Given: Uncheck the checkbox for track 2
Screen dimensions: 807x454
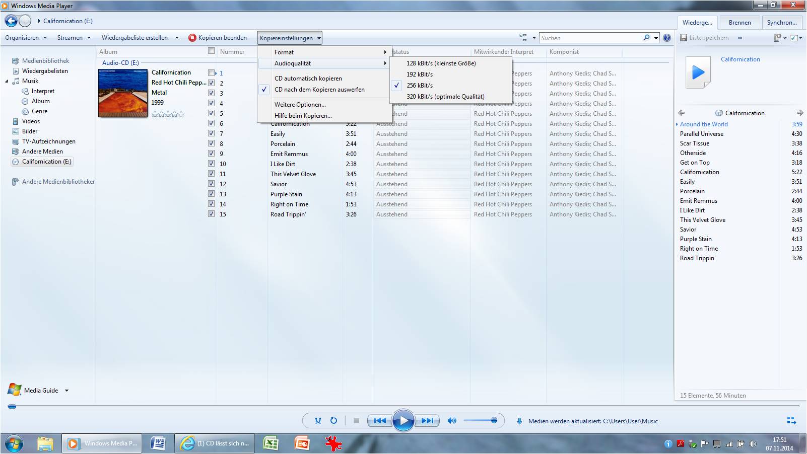Looking at the screenshot, I should (x=211, y=83).
